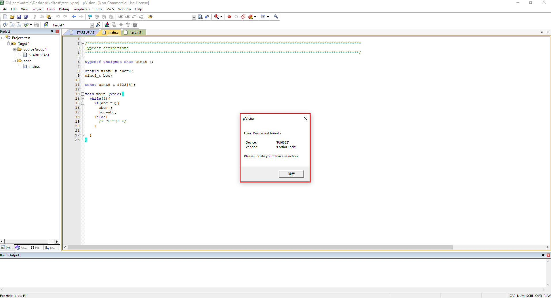
Task: Click the editor horizontal scrollbar
Action: pos(259,247)
